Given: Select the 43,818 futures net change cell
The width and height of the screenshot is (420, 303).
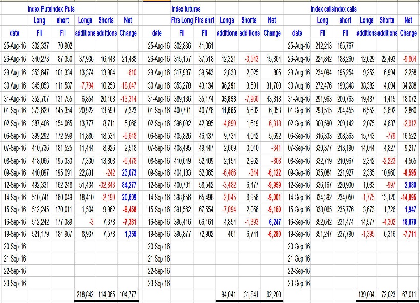Looking at the screenshot, I should [271, 99].
